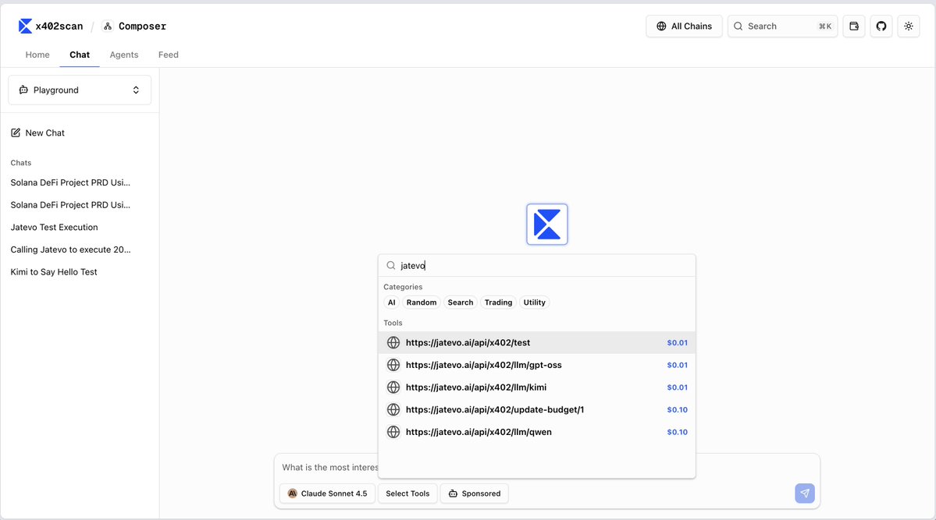Open second Solana DeFi Project PRD chat
936x520 pixels.
click(70, 204)
